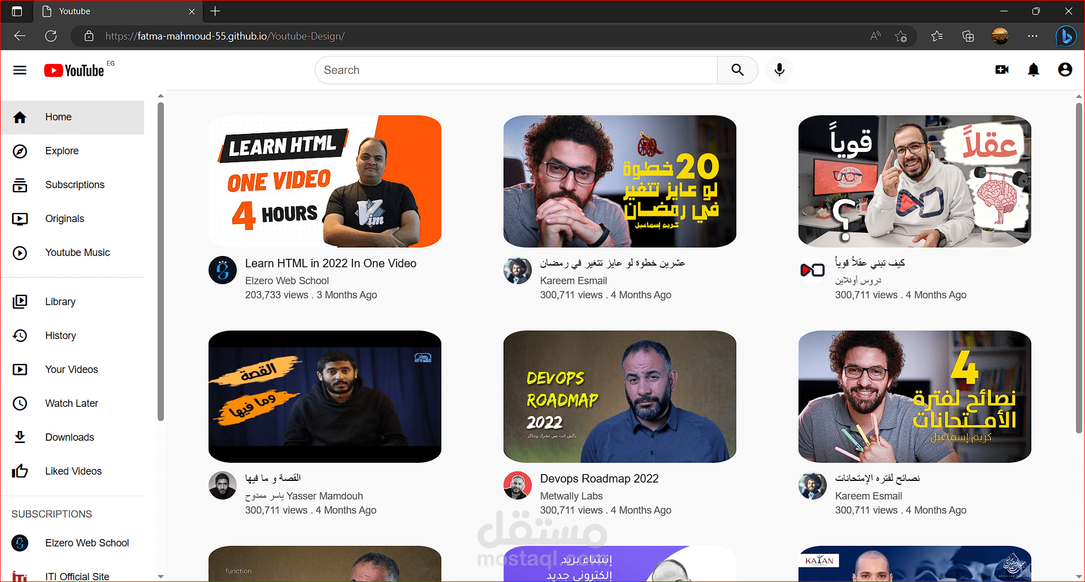Select Originals in sidebar
The width and height of the screenshot is (1085, 582).
(x=72, y=219)
